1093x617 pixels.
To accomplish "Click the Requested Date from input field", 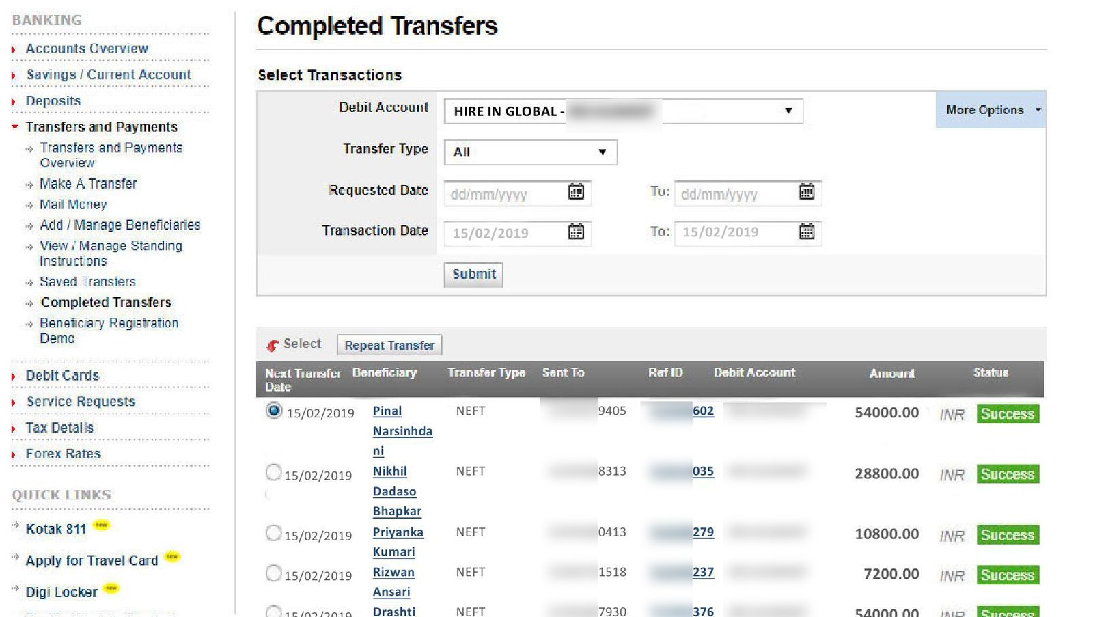I will 504,194.
